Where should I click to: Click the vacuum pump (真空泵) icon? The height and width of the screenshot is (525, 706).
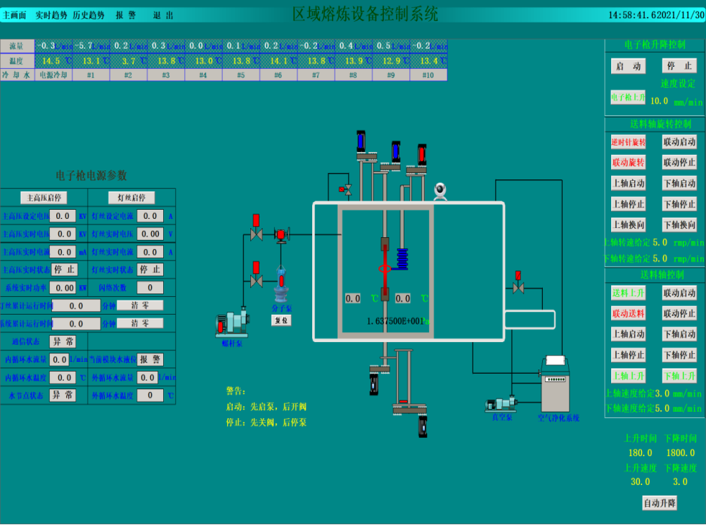[x=501, y=404]
